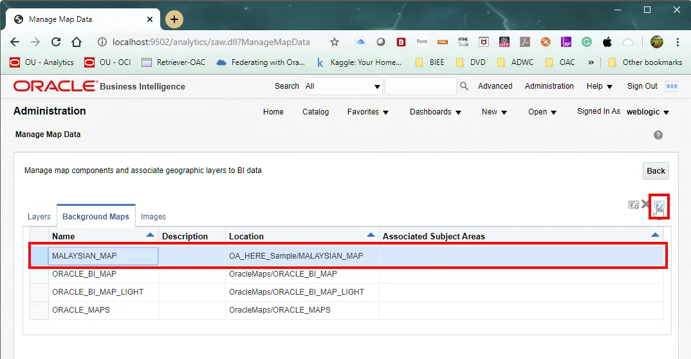Click the Sign Out link
The image size is (691, 359).
pos(642,86)
